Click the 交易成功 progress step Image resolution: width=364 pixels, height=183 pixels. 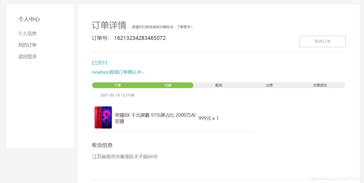320,85
